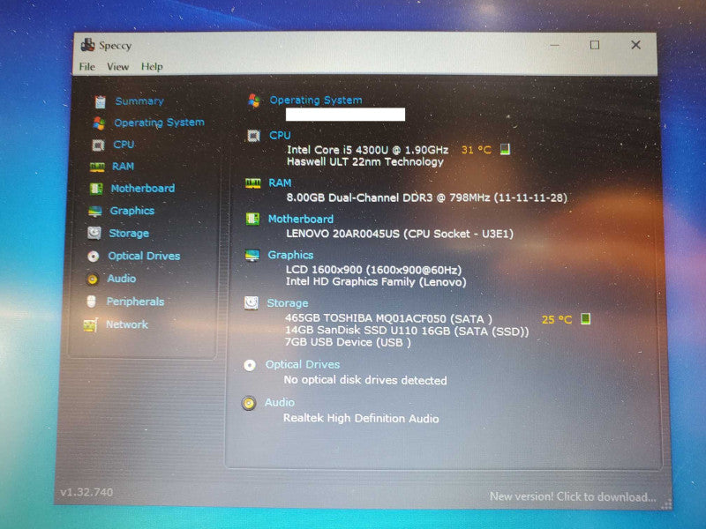This screenshot has width=706, height=529.
Task: Select the Intel Core i5 4300U text
Action: [x=367, y=150]
